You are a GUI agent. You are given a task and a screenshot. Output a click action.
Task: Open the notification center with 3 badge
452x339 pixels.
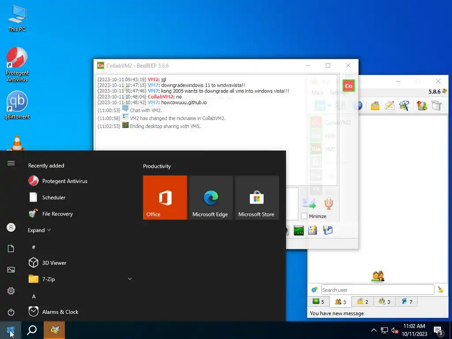[x=438, y=331]
